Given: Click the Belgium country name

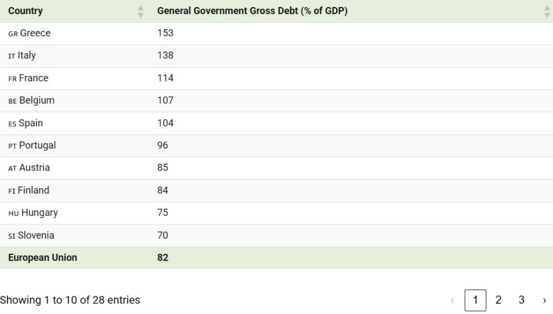Looking at the screenshot, I should pyautogui.click(x=36, y=101).
